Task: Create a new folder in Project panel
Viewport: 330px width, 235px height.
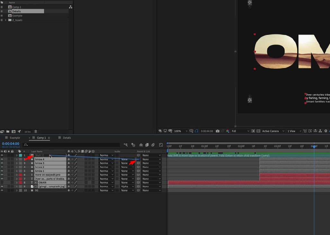Action: (x=8, y=131)
